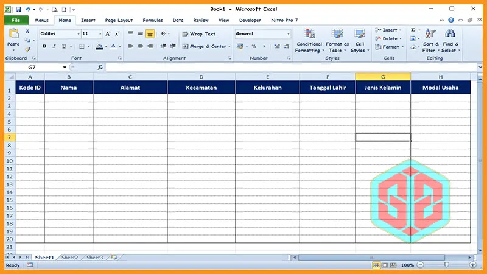Click the Zoom Out minus button
This screenshot has width=487, height=274.
click(420, 265)
